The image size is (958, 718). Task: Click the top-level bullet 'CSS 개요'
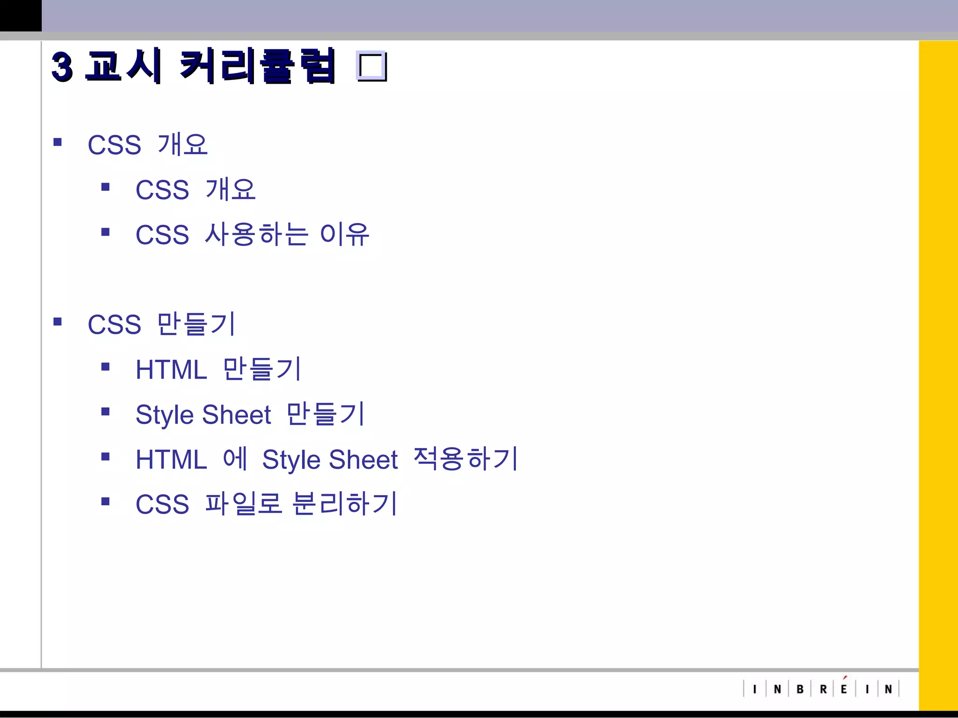pyautogui.click(x=147, y=144)
